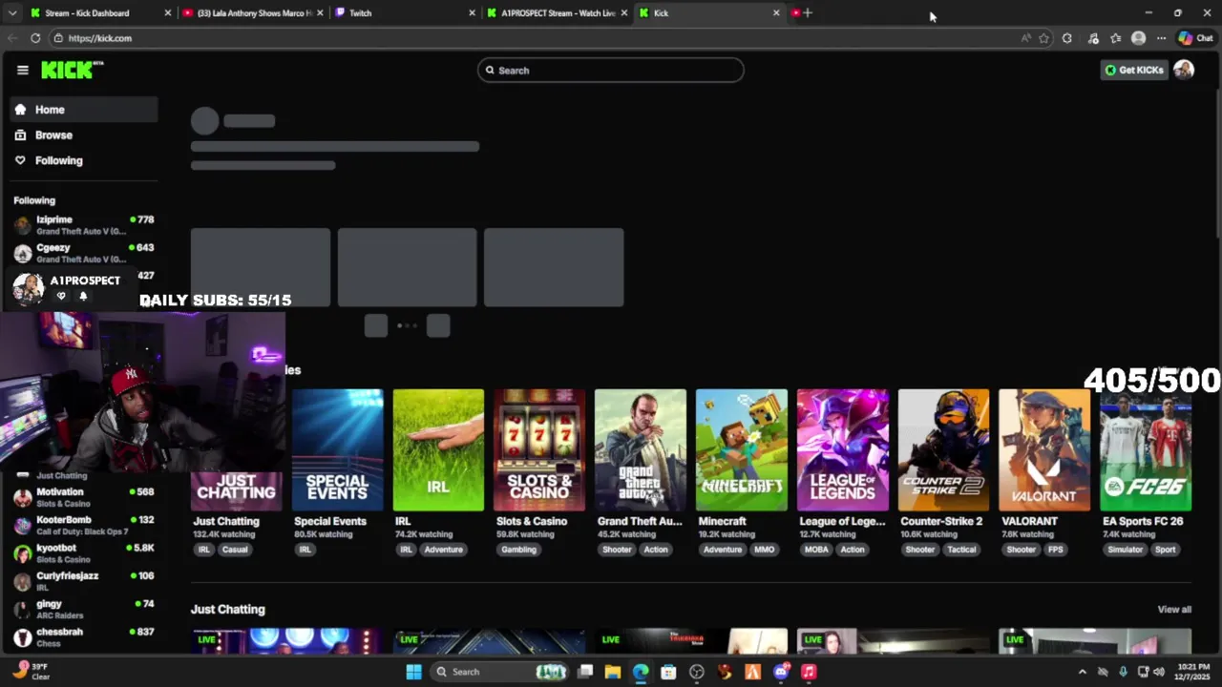Switch to A1PROSPECT Stream tab
The width and height of the screenshot is (1222, 687).
click(558, 13)
